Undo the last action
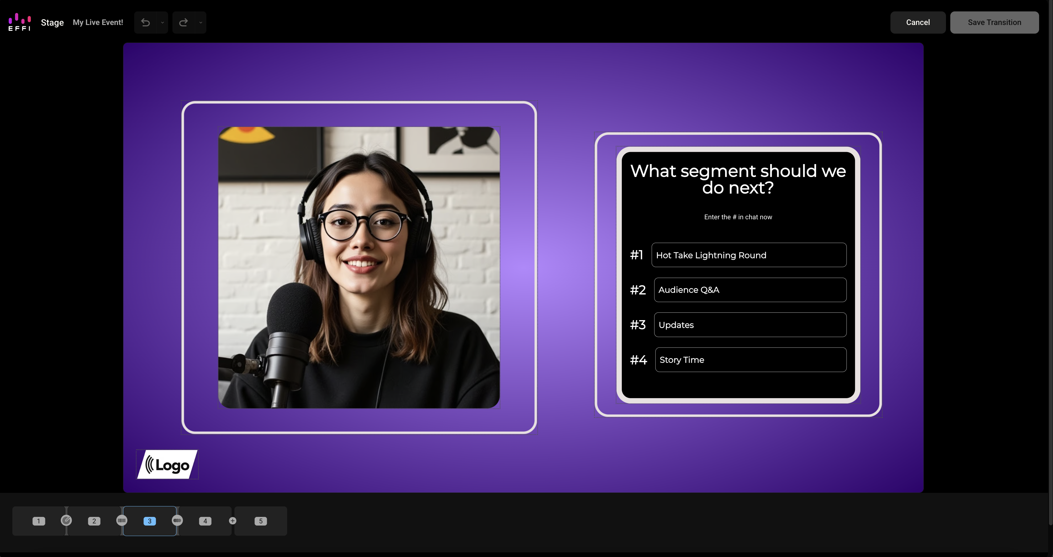This screenshot has width=1053, height=557. click(146, 23)
